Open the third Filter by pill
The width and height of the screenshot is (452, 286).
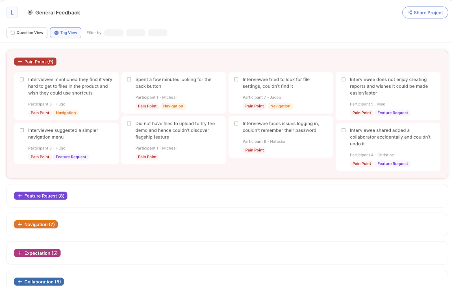click(x=158, y=33)
